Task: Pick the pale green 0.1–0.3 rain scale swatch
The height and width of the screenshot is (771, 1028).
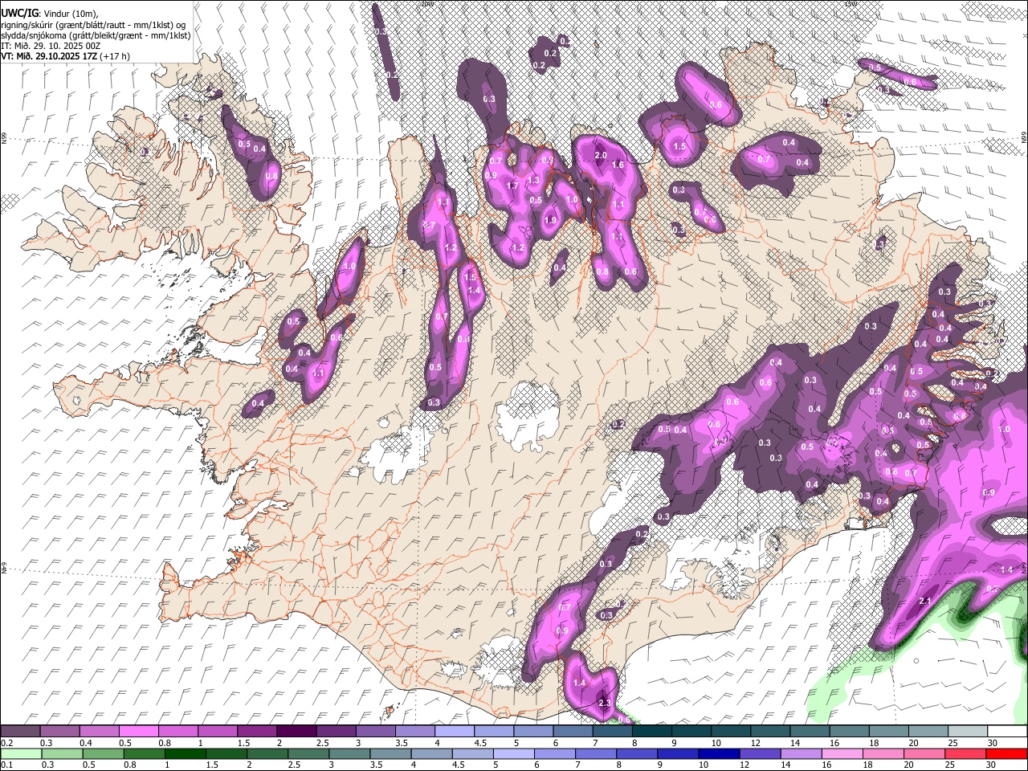Action: [x=21, y=753]
